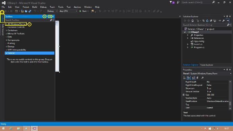Expand the References node
The width and height of the screenshot is (233, 131).
[188, 38]
